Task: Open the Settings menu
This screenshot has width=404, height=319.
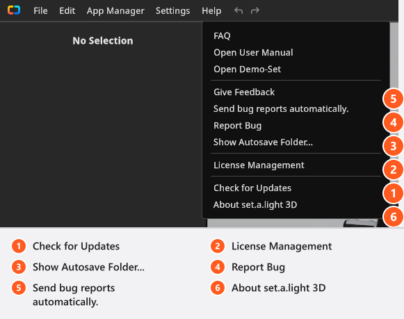Action: [x=172, y=11]
